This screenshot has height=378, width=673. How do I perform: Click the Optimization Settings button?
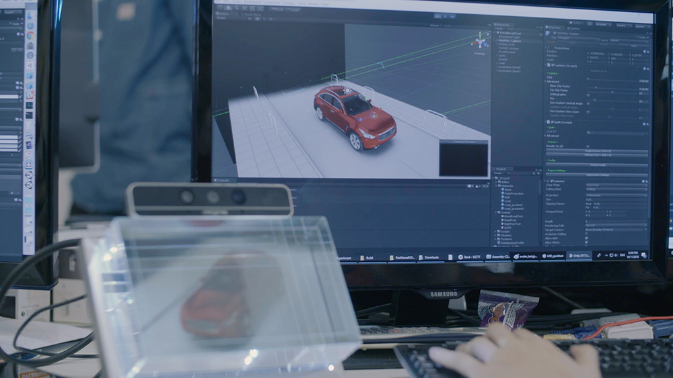[x=597, y=175]
